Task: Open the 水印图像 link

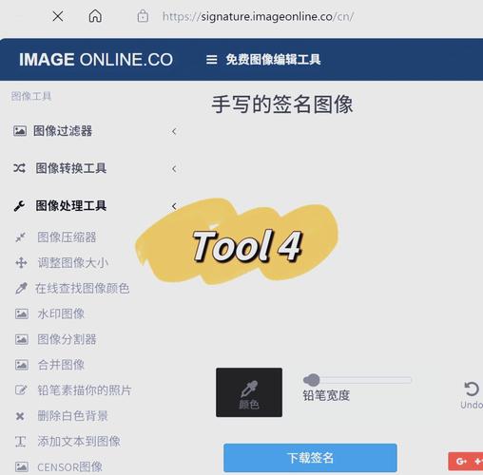Action: pyautogui.click(x=61, y=313)
